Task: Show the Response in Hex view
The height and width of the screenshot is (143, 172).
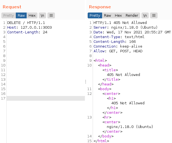Action: click(x=118, y=16)
